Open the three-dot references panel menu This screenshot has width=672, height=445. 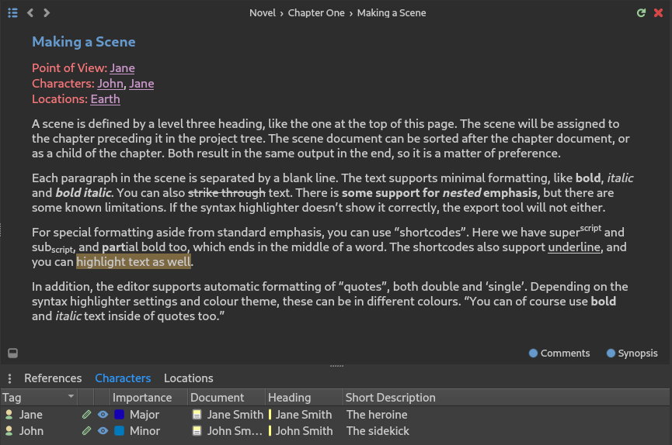tap(9, 378)
